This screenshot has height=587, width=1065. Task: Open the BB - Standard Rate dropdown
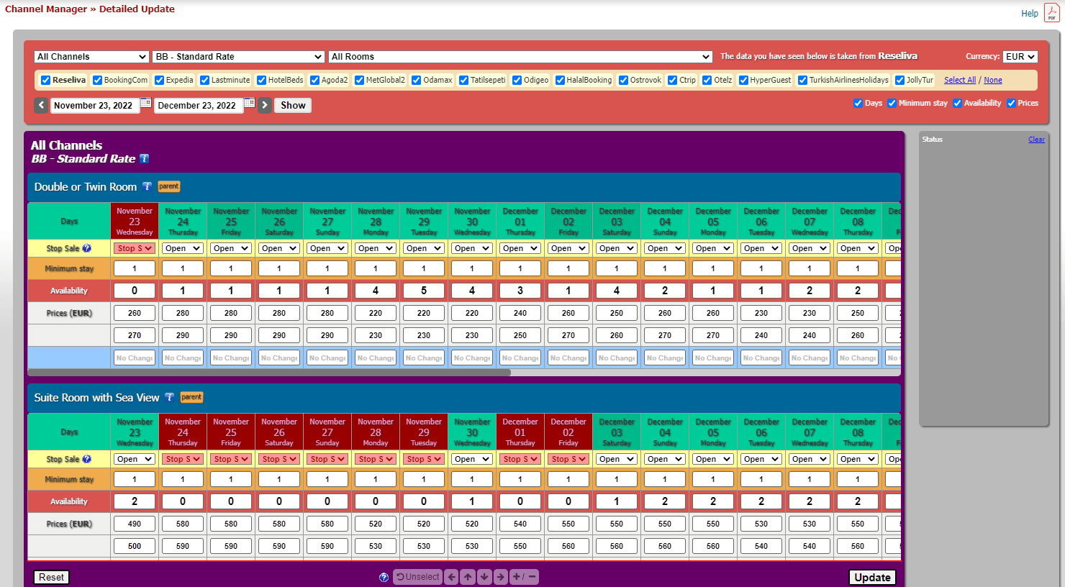pos(238,57)
